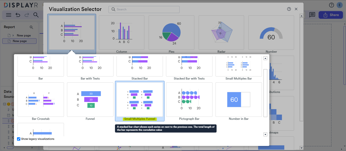This screenshot has height=151, width=346.
Task: Search within the Report panel
Action: coord(31,27)
